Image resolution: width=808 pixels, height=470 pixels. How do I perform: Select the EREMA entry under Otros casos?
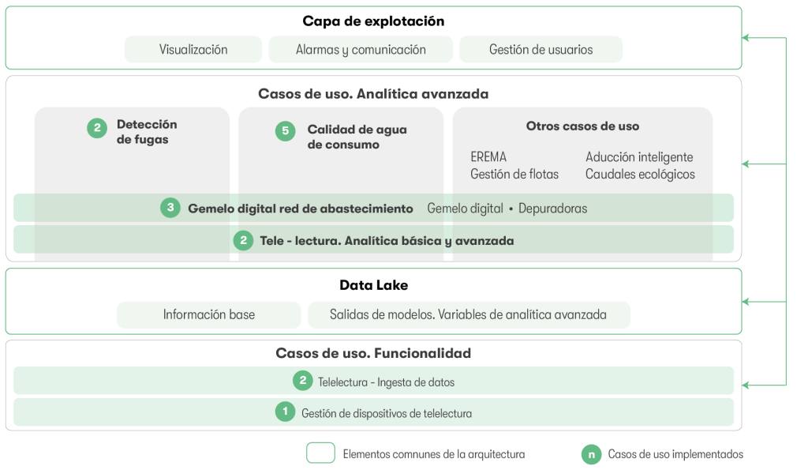point(488,157)
